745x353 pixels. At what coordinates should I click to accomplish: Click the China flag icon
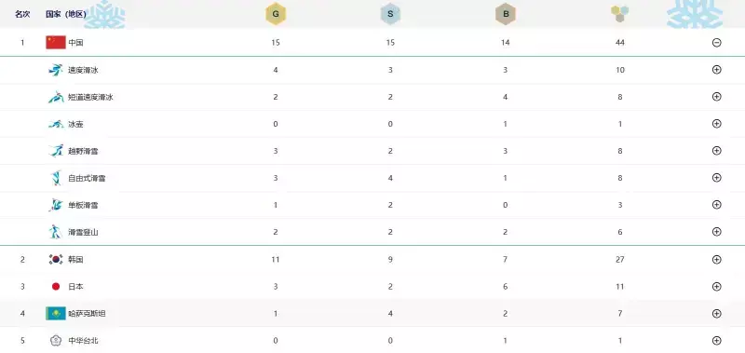pyautogui.click(x=56, y=42)
